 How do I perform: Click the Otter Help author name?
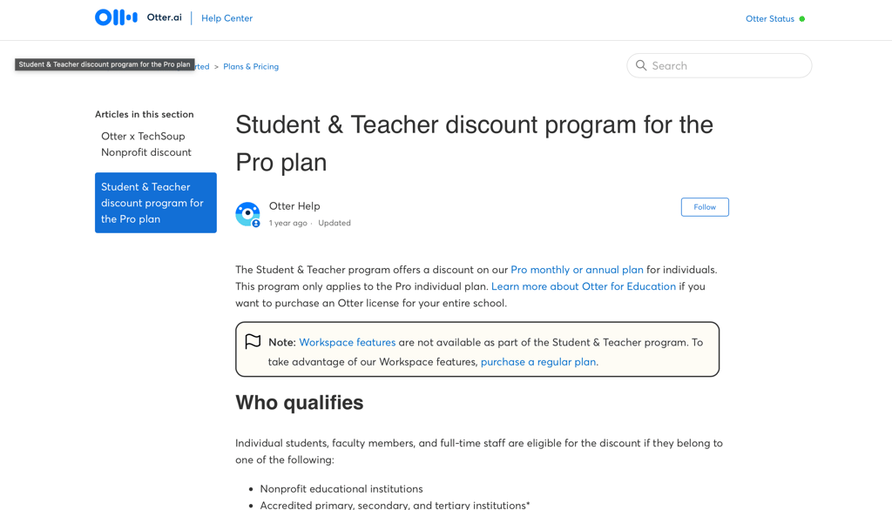pyautogui.click(x=294, y=205)
